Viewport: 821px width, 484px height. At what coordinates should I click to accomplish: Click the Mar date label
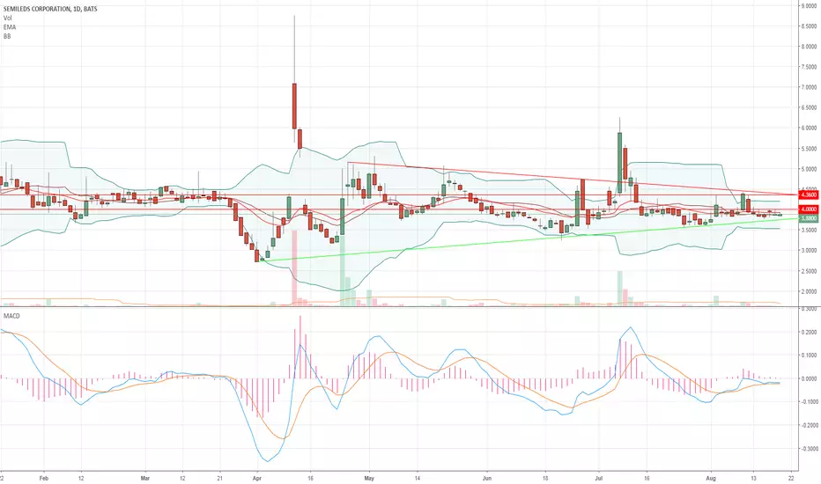tap(145, 478)
